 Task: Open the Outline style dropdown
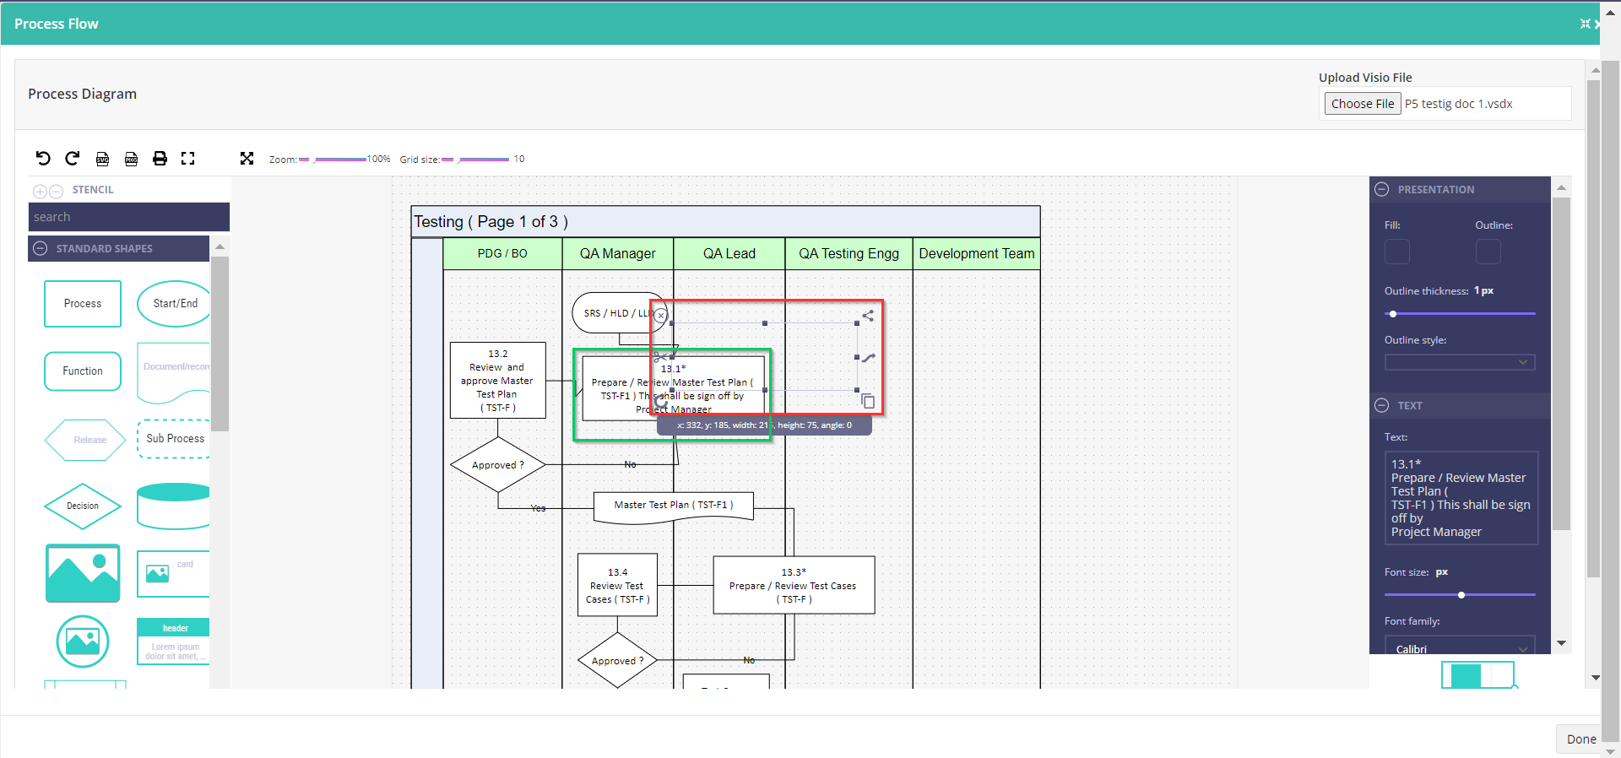coord(1460,362)
